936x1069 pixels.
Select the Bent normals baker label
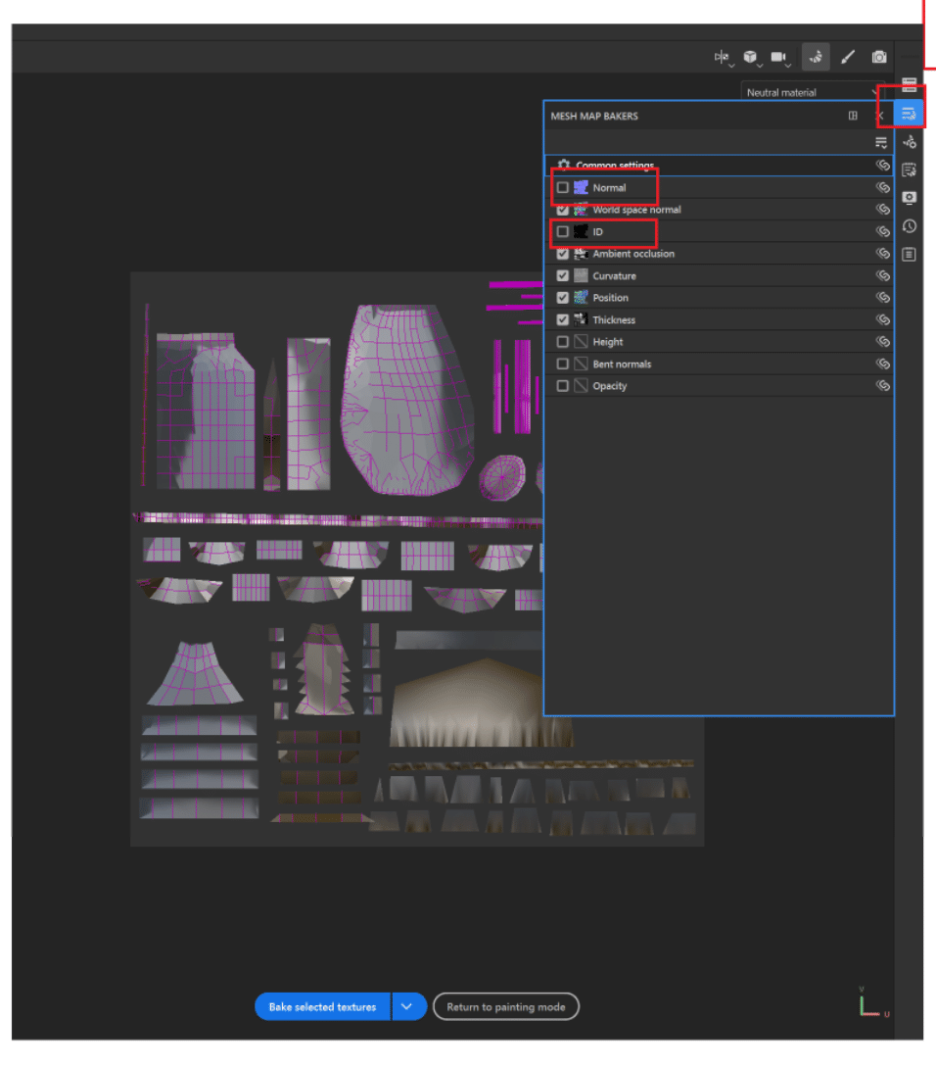pos(622,364)
